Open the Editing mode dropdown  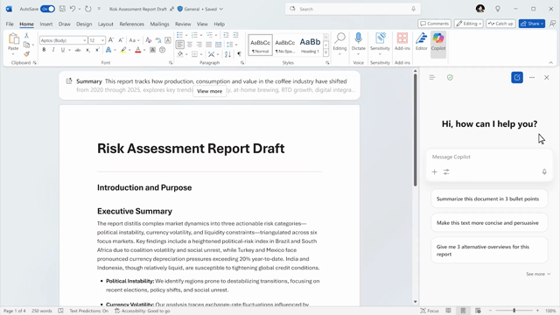coord(469,24)
